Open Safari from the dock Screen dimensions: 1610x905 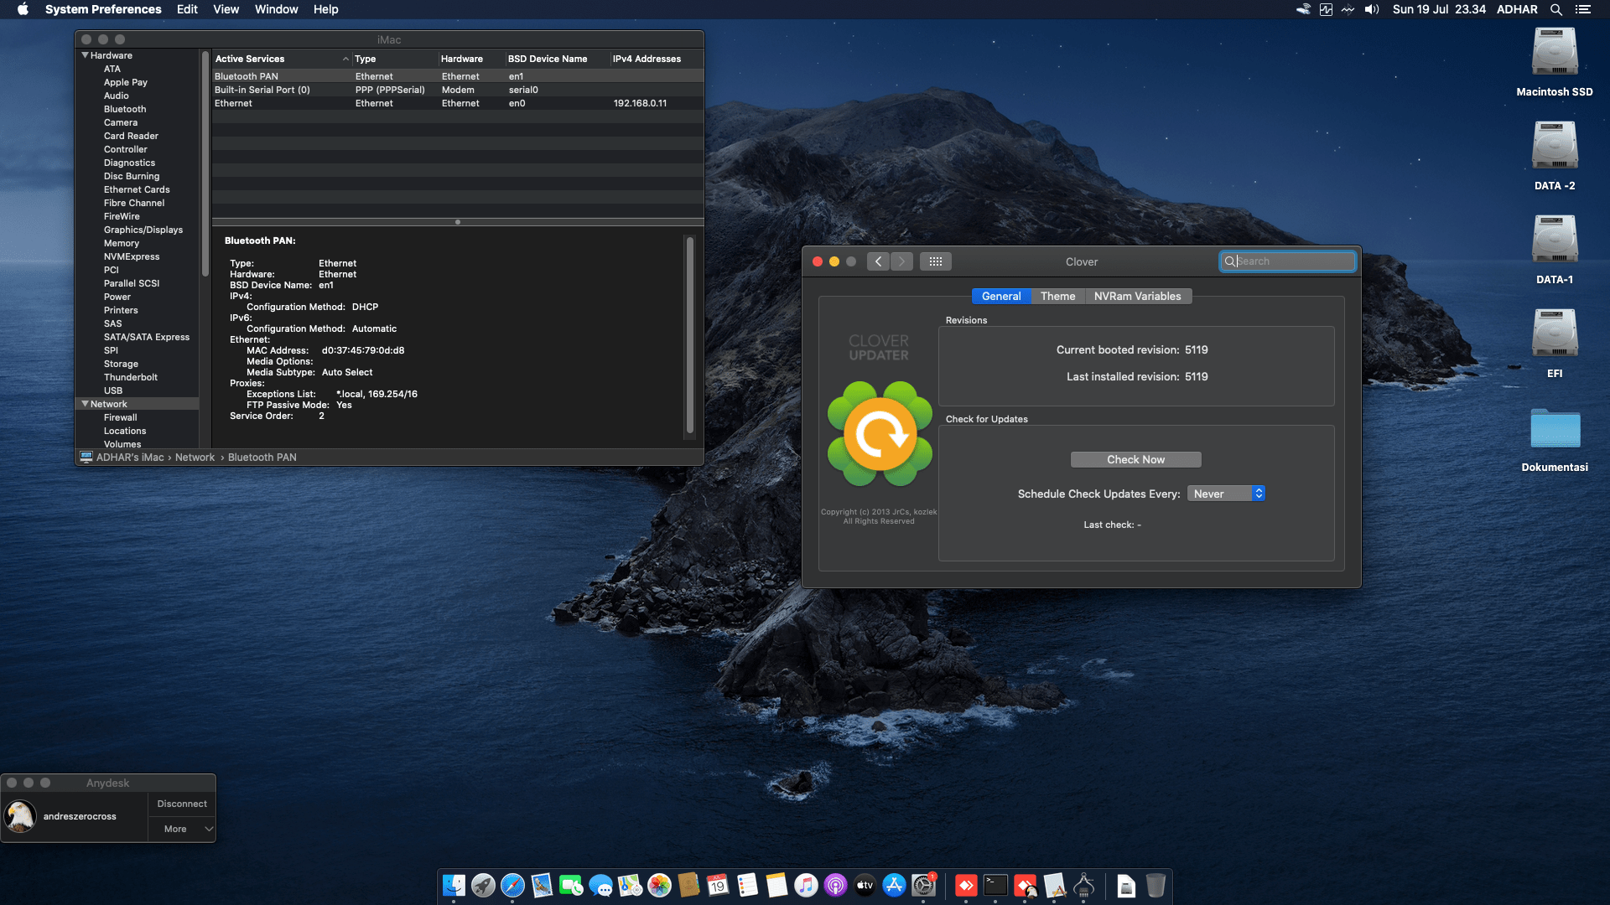[x=512, y=886]
